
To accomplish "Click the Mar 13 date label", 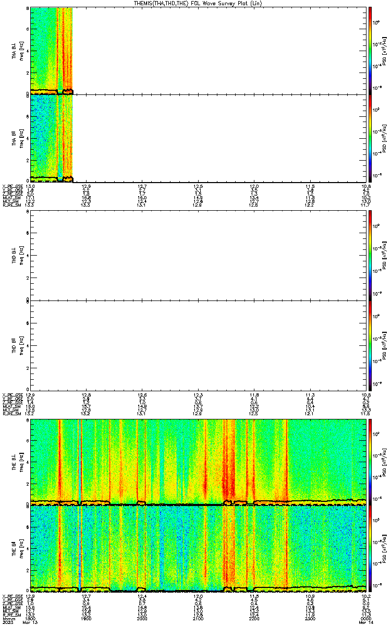I will (x=31, y=622).
